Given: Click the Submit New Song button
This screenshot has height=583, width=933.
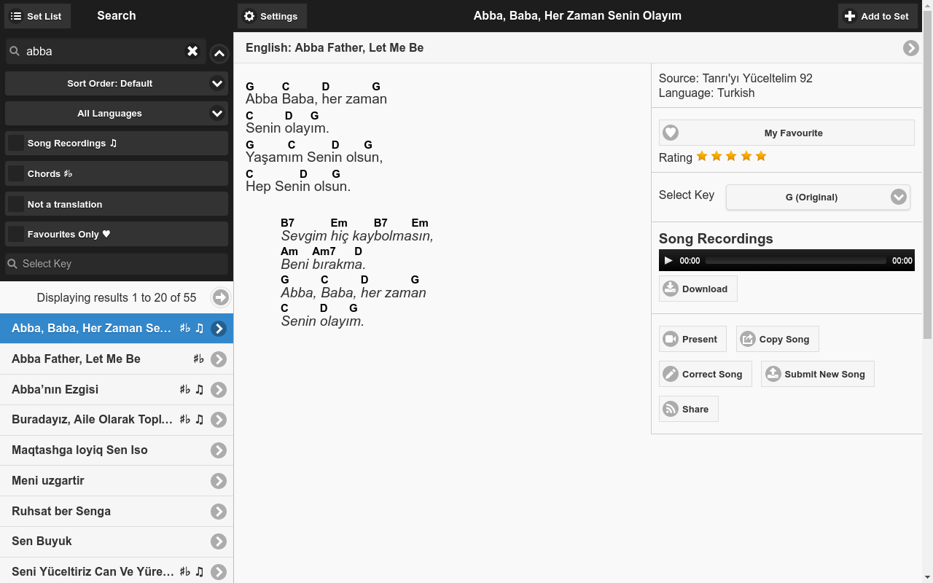Looking at the screenshot, I should coord(817,374).
